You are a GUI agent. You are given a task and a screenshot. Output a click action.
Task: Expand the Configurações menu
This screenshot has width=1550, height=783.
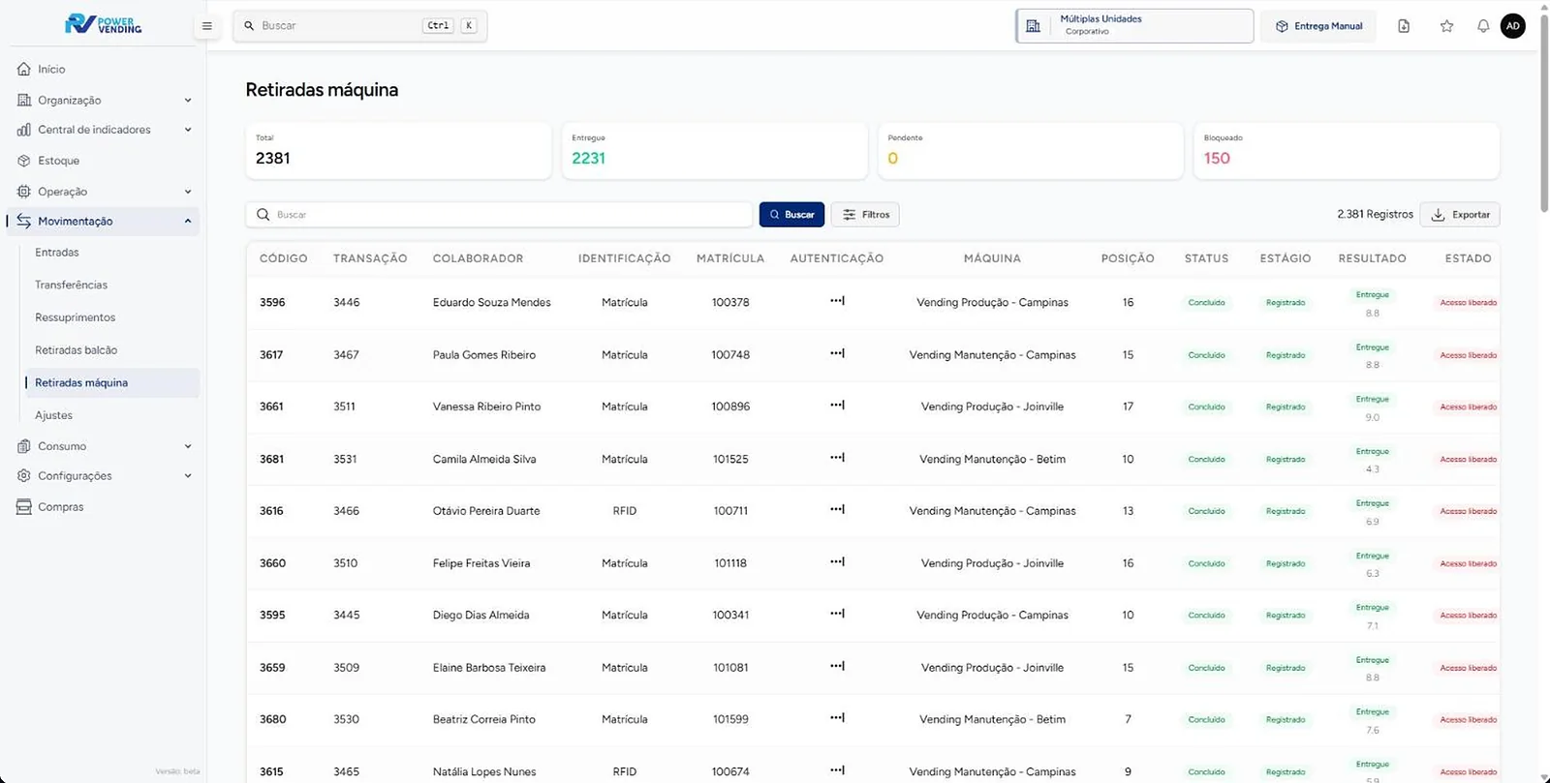(104, 476)
